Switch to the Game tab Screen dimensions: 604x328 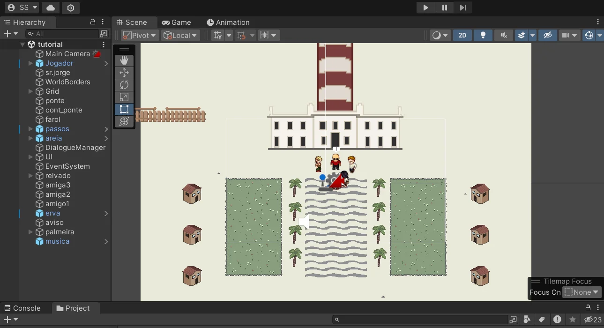click(177, 22)
